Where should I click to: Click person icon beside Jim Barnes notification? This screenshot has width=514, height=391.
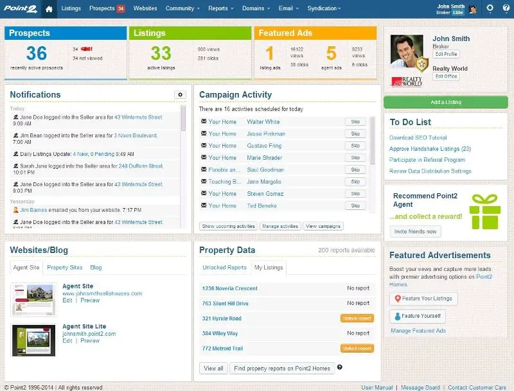click(15, 210)
